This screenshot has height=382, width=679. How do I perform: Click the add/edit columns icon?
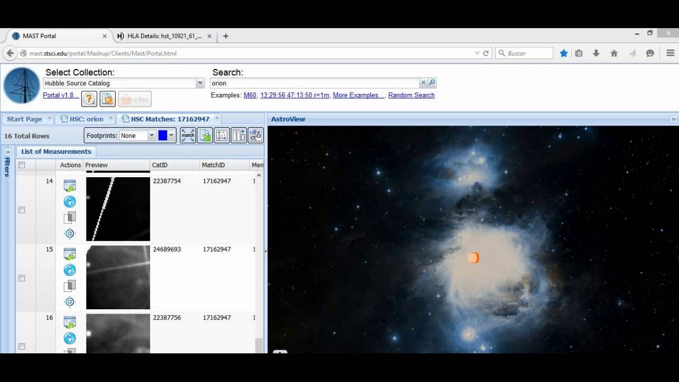(239, 135)
